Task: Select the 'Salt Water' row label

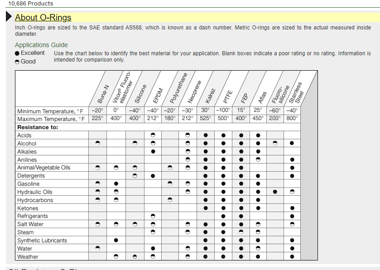Action: click(30, 224)
